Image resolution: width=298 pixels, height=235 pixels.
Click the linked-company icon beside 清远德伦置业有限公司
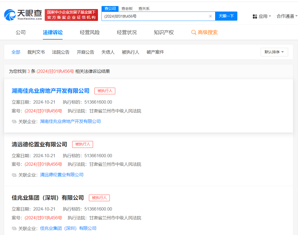tap(14, 175)
